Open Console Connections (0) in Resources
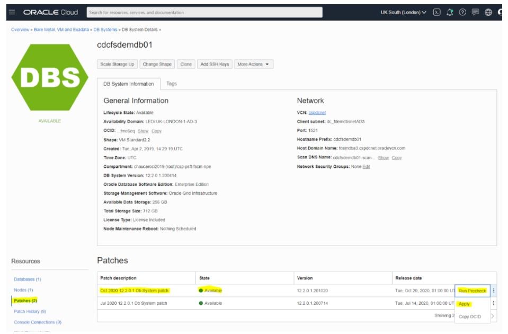 [38, 322]
